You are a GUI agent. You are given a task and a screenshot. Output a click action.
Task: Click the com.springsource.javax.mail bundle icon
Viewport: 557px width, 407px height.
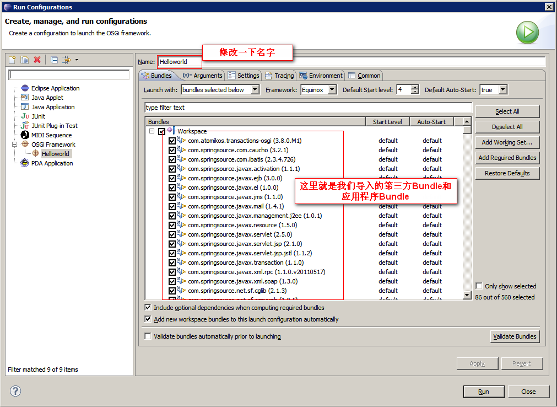click(181, 206)
